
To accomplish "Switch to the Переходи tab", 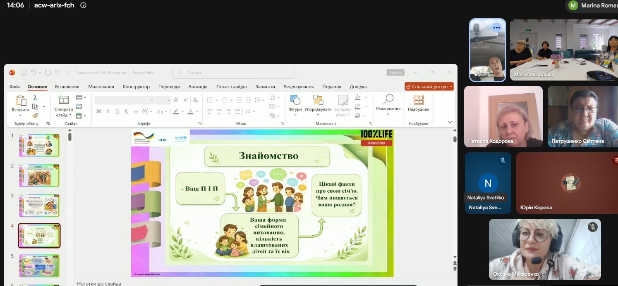I will click(169, 87).
